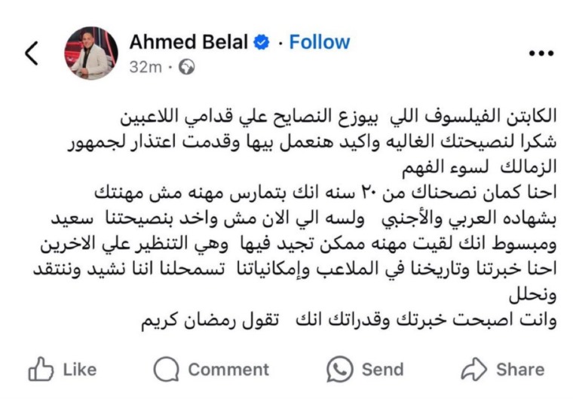Viewport: 573px width, 399px height.
Task: Tap the Send text label
Action: tap(382, 370)
